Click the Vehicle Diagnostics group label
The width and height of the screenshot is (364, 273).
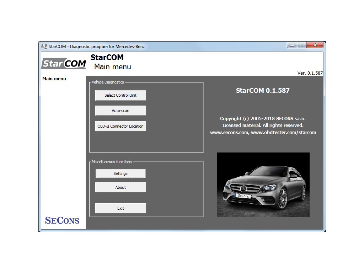click(108, 82)
